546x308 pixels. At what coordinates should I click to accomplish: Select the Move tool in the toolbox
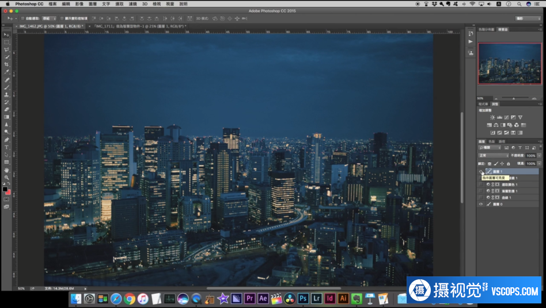click(6, 35)
